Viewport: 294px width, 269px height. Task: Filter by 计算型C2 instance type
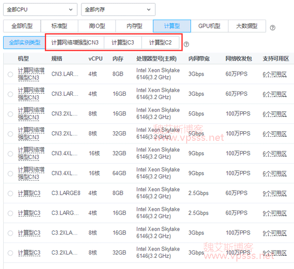(160, 42)
